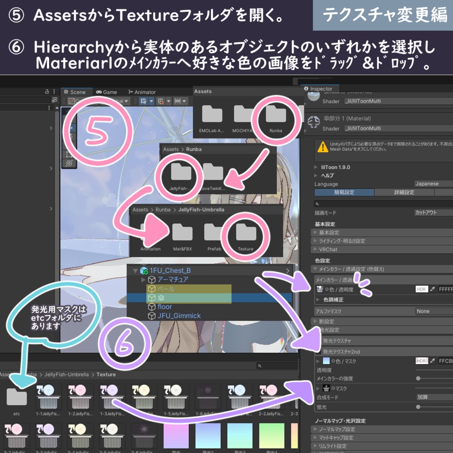Screen dimensions: 453x453
Task: Open the 描画モード dropdown showing カットアウト
Action: coord(434,213)
